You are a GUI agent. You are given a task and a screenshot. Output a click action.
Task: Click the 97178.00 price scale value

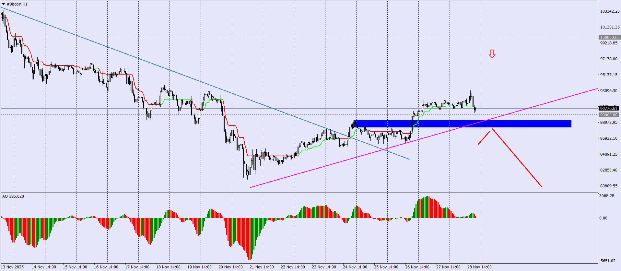[609, 59]
